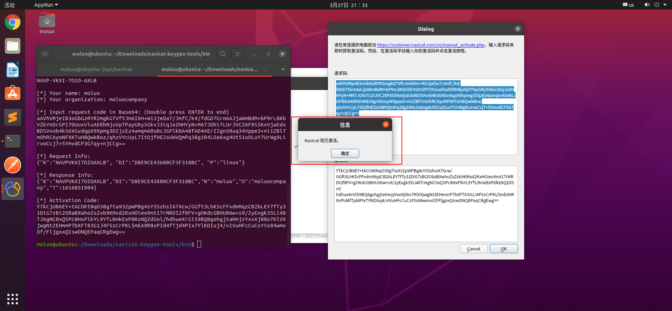Viewport: 672px width, 311px height.
Task: Click OK in the Dialog window
Action: (x=504, y=249)
